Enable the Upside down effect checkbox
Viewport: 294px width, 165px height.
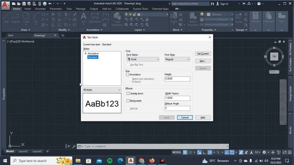pyautogui.click(x=128, y=93)
